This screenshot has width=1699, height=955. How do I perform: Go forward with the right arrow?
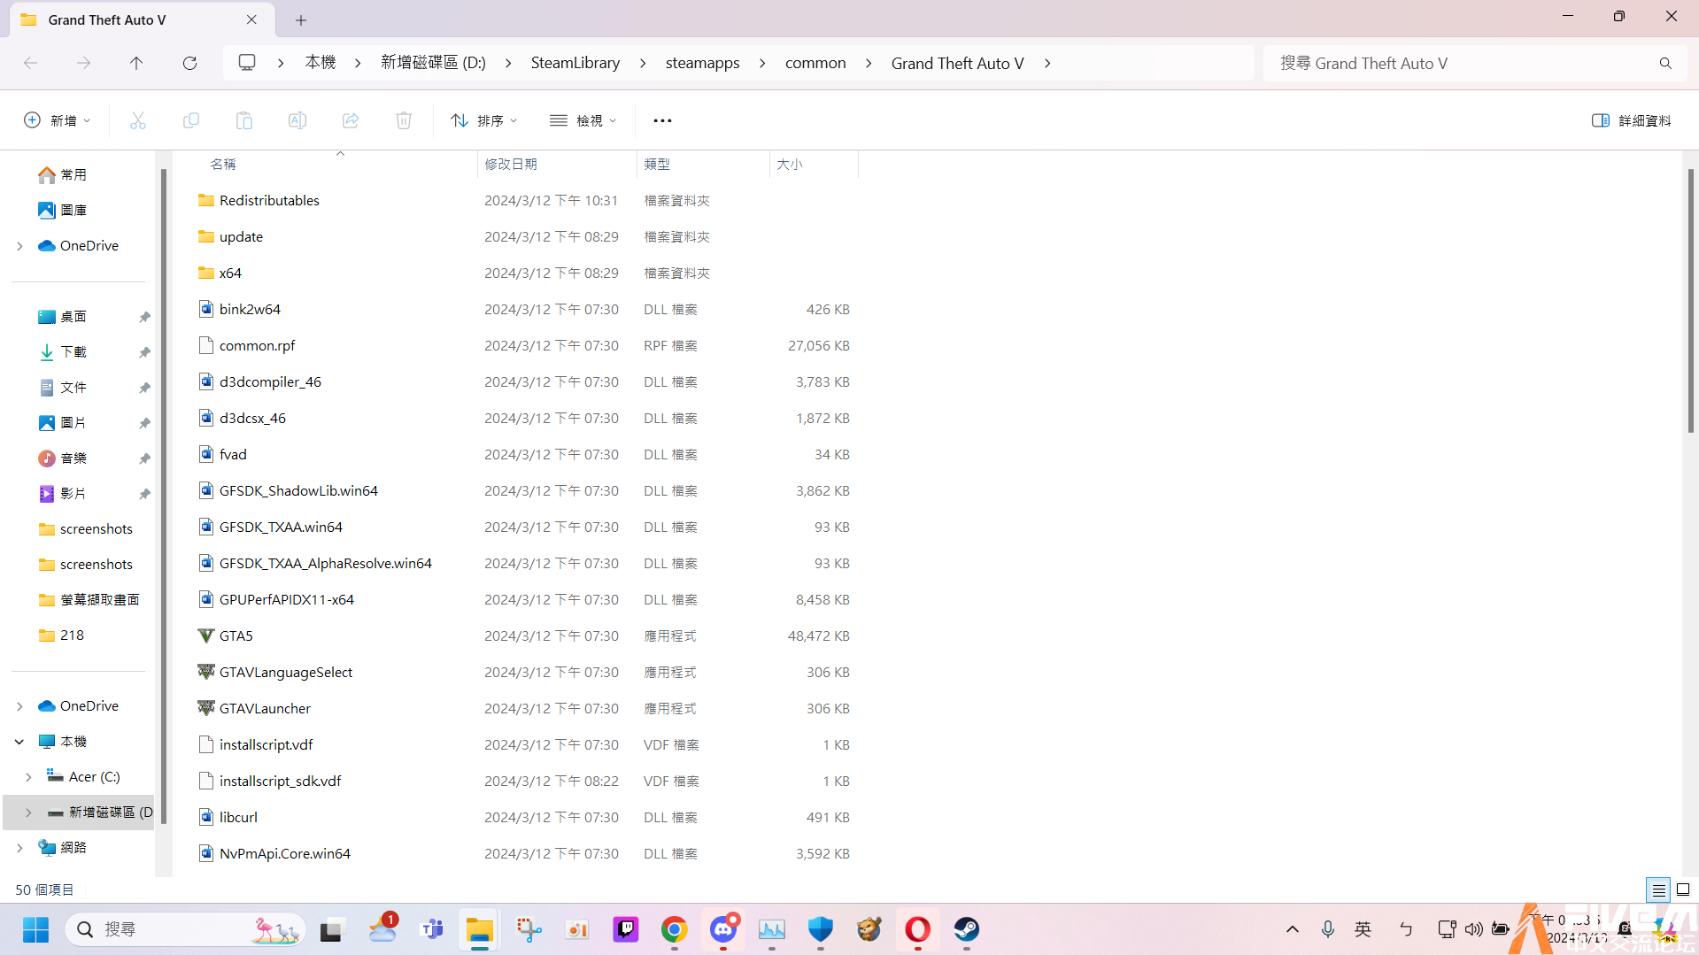tap(83, 63)
